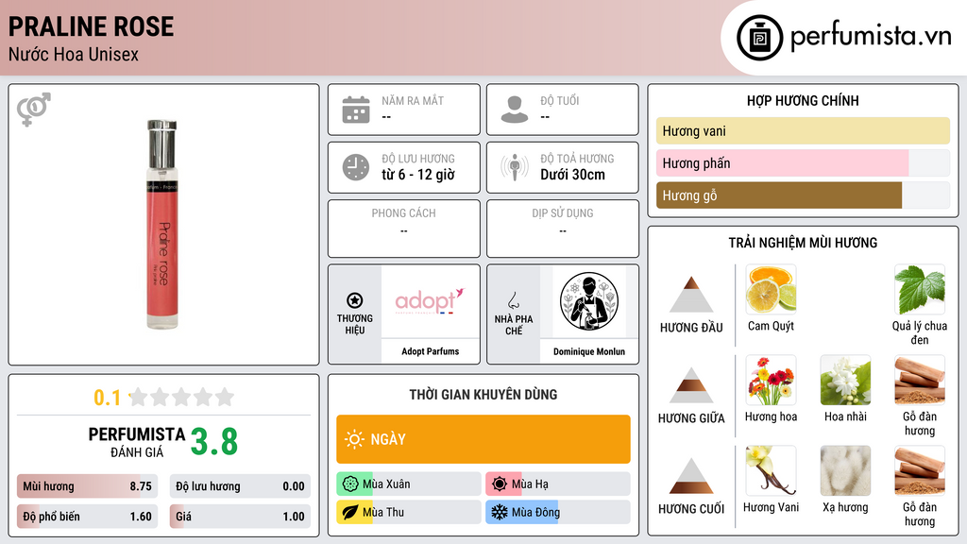Click the Adopt Parfums brand logo
The image size is (967, 544).
pyautogui.click(x=430, y=301)
